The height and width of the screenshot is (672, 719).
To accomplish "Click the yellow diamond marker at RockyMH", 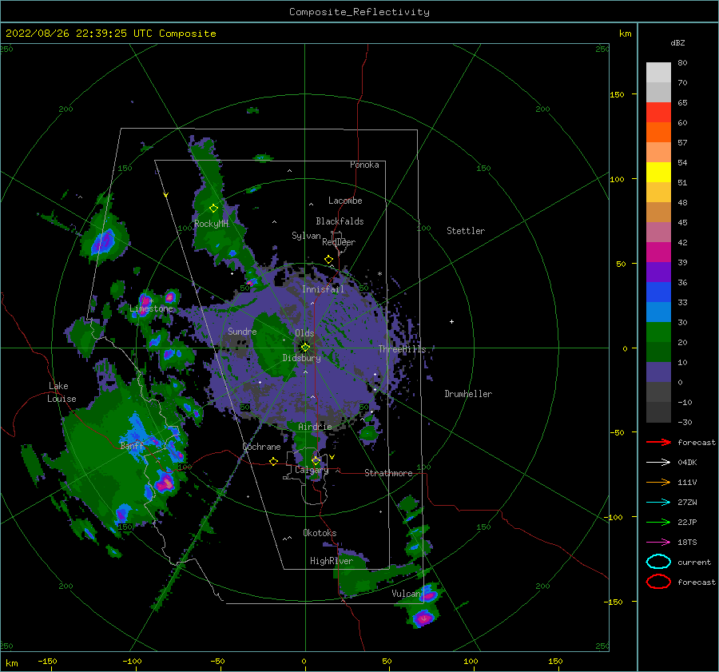I will pyautogui.click(x=213, y=209).
